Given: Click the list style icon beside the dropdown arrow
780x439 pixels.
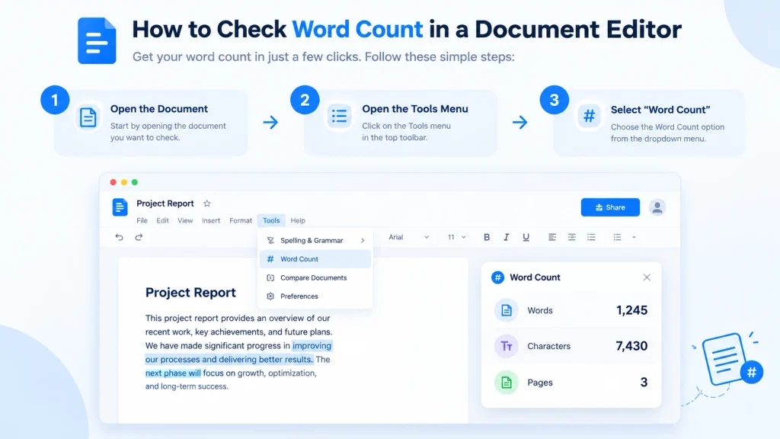Looking at the screenshot, I should [x=617, y=237].
